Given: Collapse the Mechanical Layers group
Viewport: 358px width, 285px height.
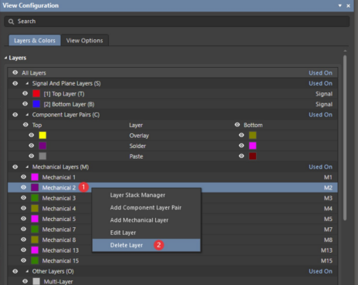Looking at the screenshot, I should point(27,167).
